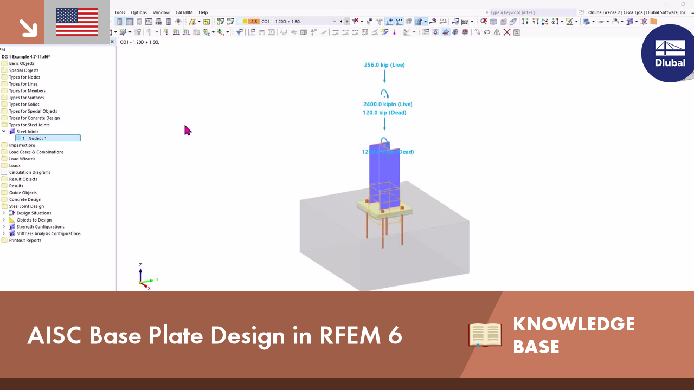694x390 pixels.
Task: Expand the Objects to Design entry
Action: [x=3, y=219]
